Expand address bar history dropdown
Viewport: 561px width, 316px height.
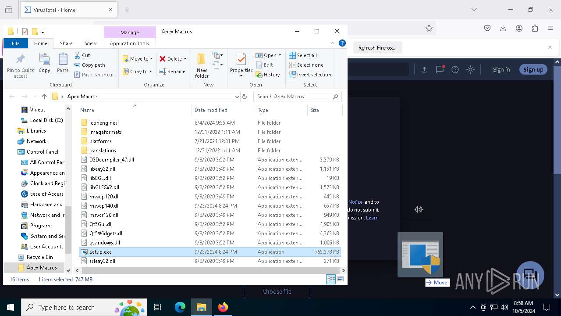(237, 97)
